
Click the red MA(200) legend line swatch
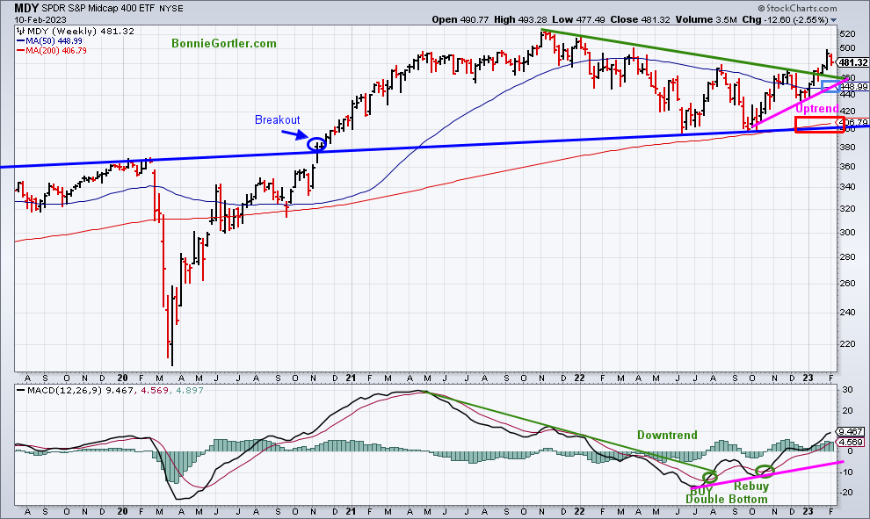(20, 50)
